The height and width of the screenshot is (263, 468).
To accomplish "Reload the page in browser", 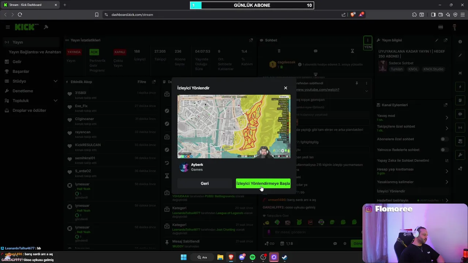I will point(20,15).
